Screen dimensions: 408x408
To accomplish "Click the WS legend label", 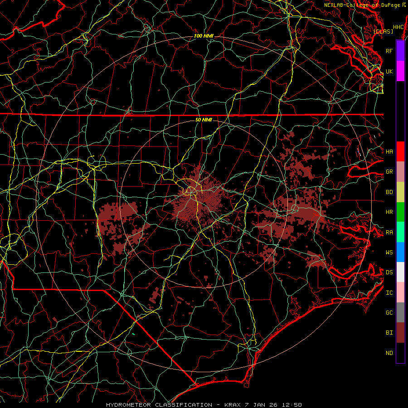I will pos(389,252).
